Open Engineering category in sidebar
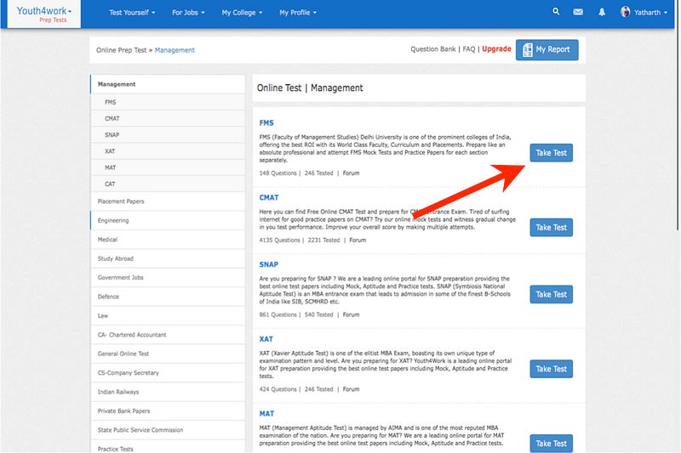The height and width of the screenshot is (453, 681). pyautogui.click(x=168, y=220)
